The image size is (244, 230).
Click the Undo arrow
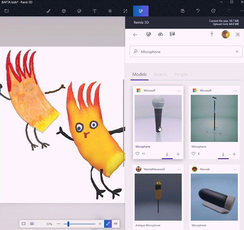point(198,11)
